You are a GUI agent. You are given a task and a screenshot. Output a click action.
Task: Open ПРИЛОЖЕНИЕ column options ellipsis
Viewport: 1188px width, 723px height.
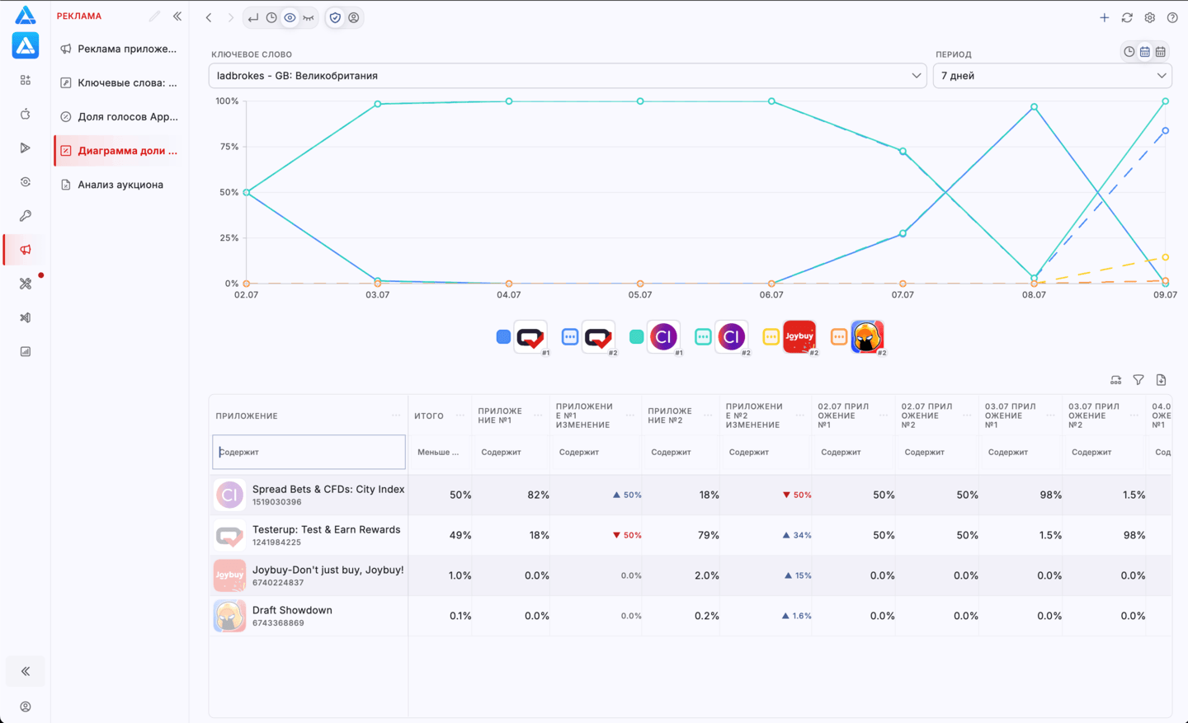pos(396,415)
